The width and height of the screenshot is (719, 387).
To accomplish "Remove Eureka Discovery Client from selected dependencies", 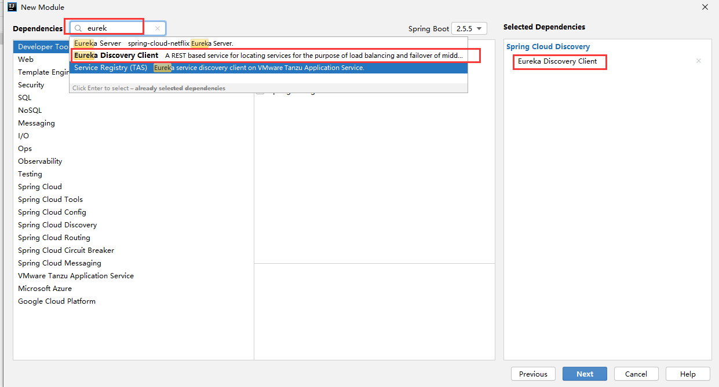I will (698, 61).
